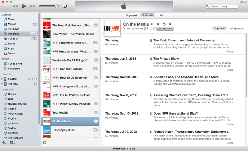This screenshot has width=248, height=151.
Task: Click the add playlist plus button
Action: [4, 142]
